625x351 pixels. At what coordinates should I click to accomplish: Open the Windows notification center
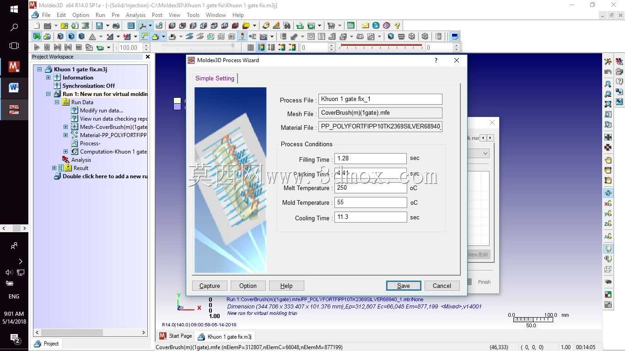pos(14,339)
